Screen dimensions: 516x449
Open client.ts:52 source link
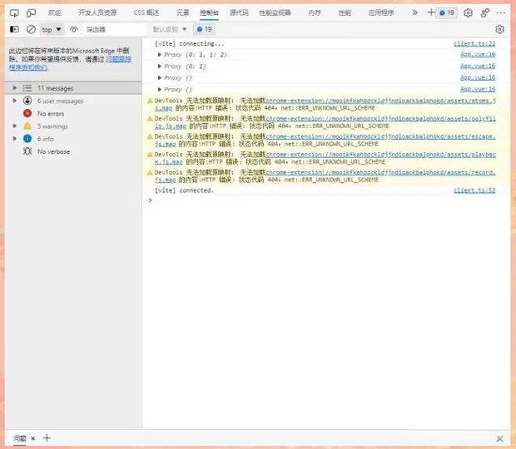tap(474, 190)
